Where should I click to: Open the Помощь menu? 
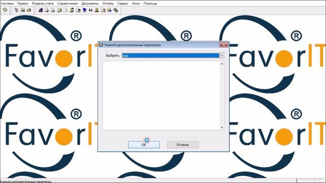(x=150, y=4)
